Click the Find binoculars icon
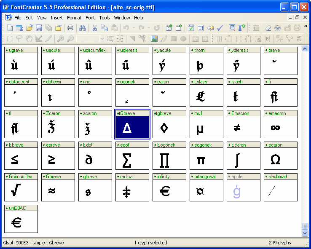The image size is (311, 249). [x=82, y=28]
